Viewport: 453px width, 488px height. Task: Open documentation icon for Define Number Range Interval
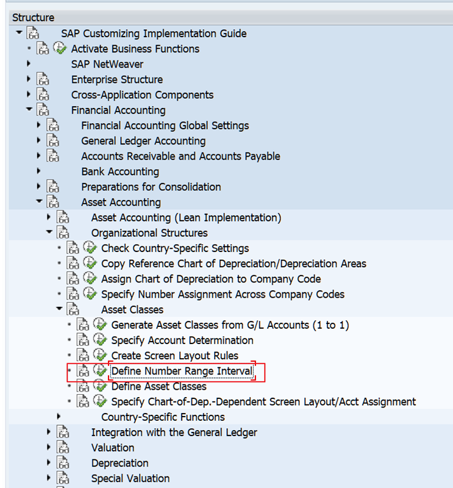click(x=82, y=371)
